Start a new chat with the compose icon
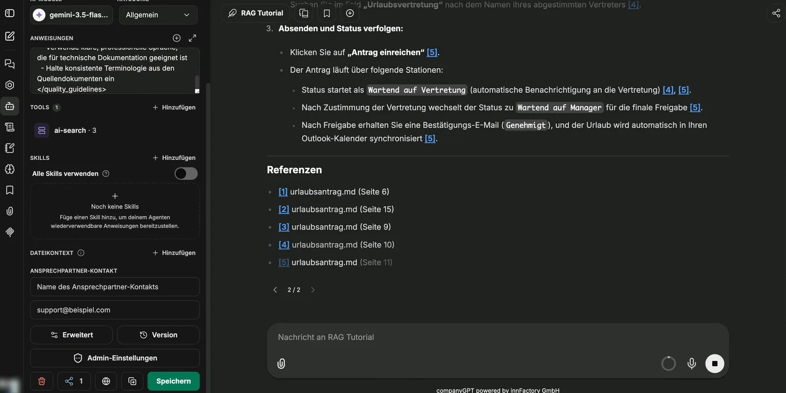786x393 pixels. (10, 36)
